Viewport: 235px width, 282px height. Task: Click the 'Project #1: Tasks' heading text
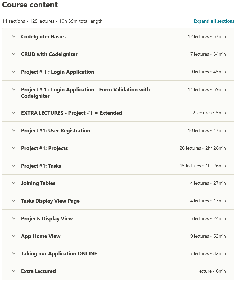click(41, 166)
